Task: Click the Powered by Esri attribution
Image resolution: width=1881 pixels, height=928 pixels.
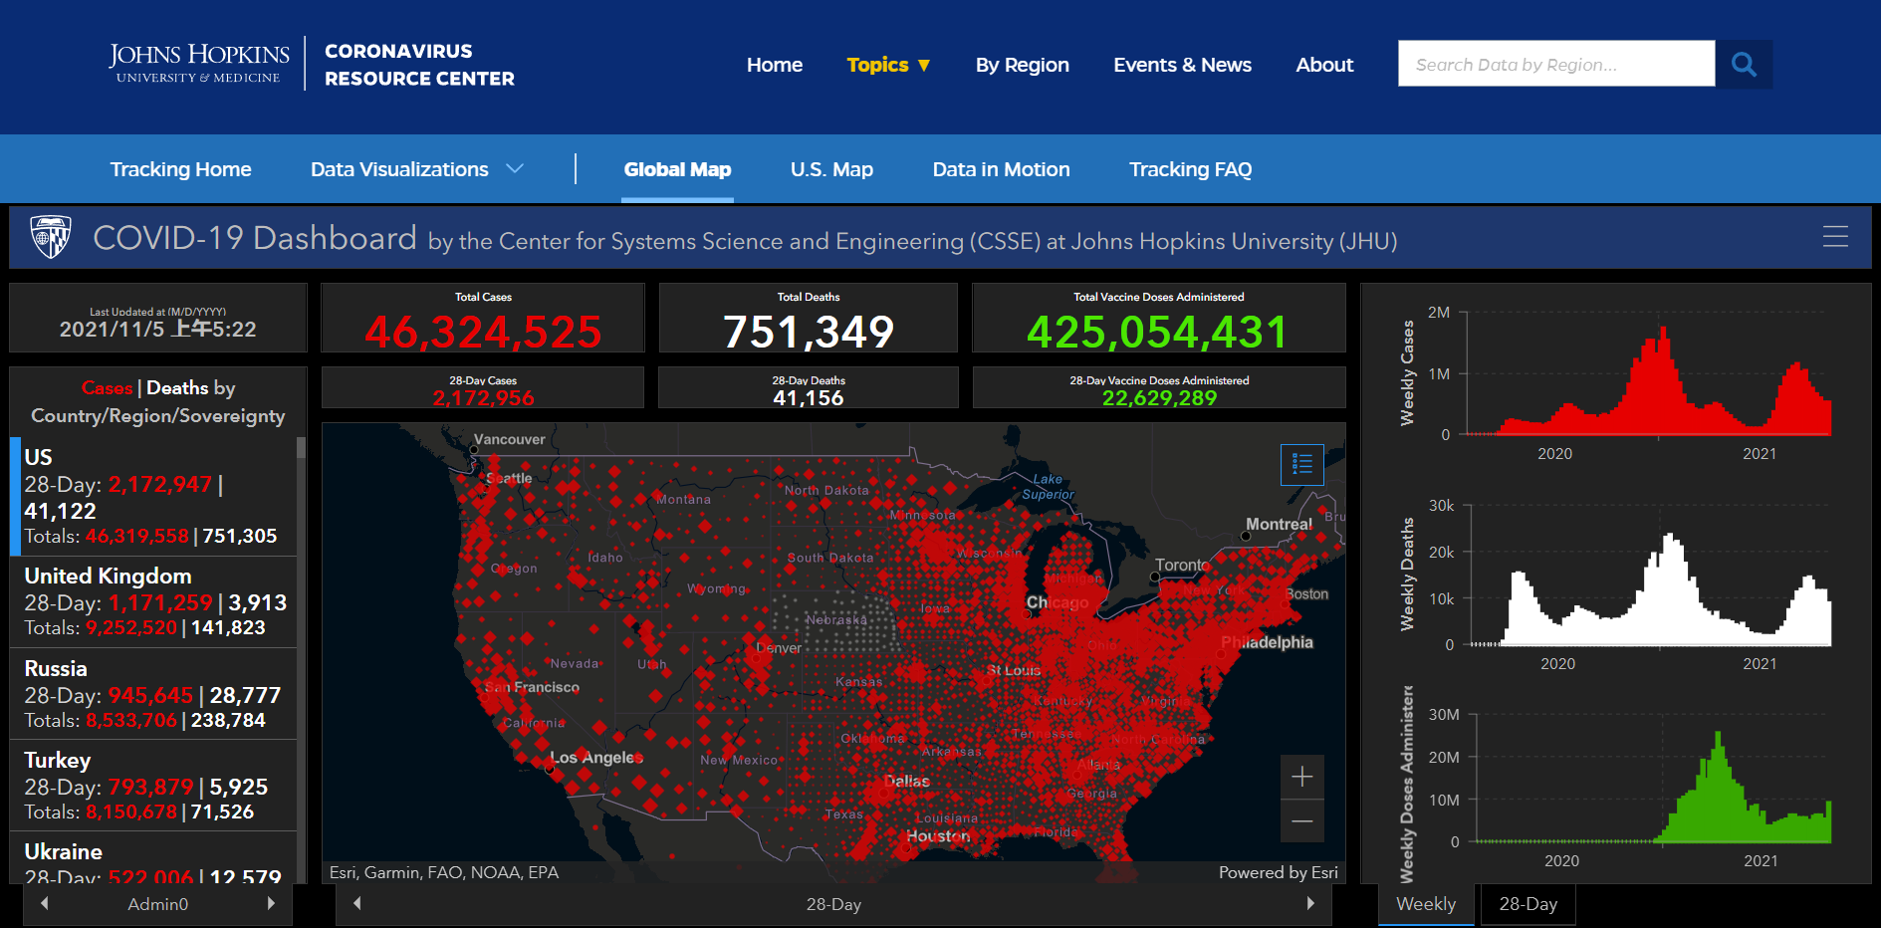Action: pyautogui.click(x=1279, y=872)
